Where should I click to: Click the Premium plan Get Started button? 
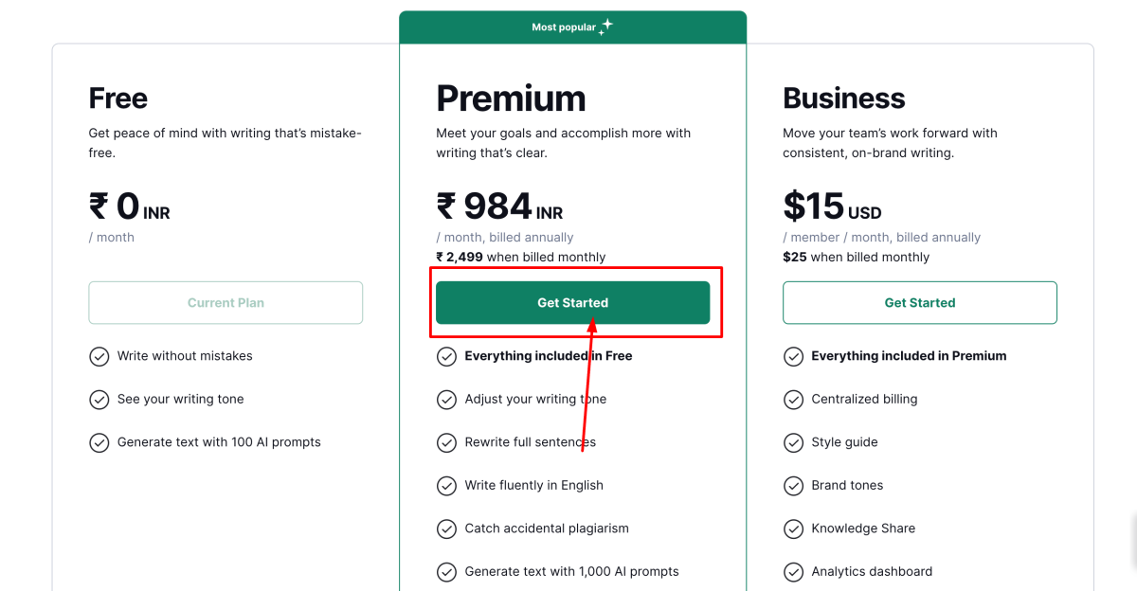(x=572, y=303)
